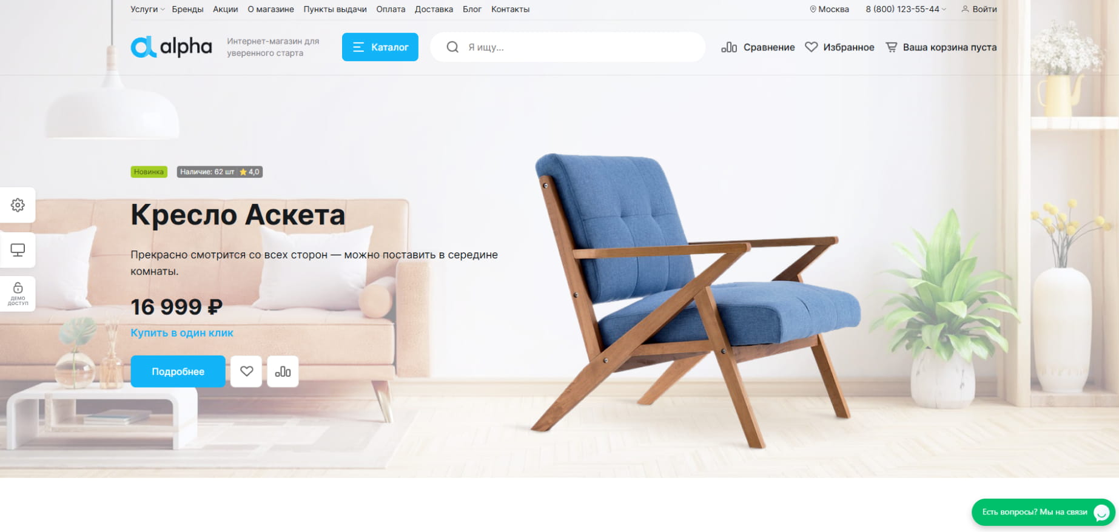Open the demo access lock icon

point(18,294)
